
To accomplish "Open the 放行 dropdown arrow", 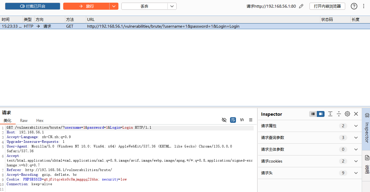I will (114, 6).
